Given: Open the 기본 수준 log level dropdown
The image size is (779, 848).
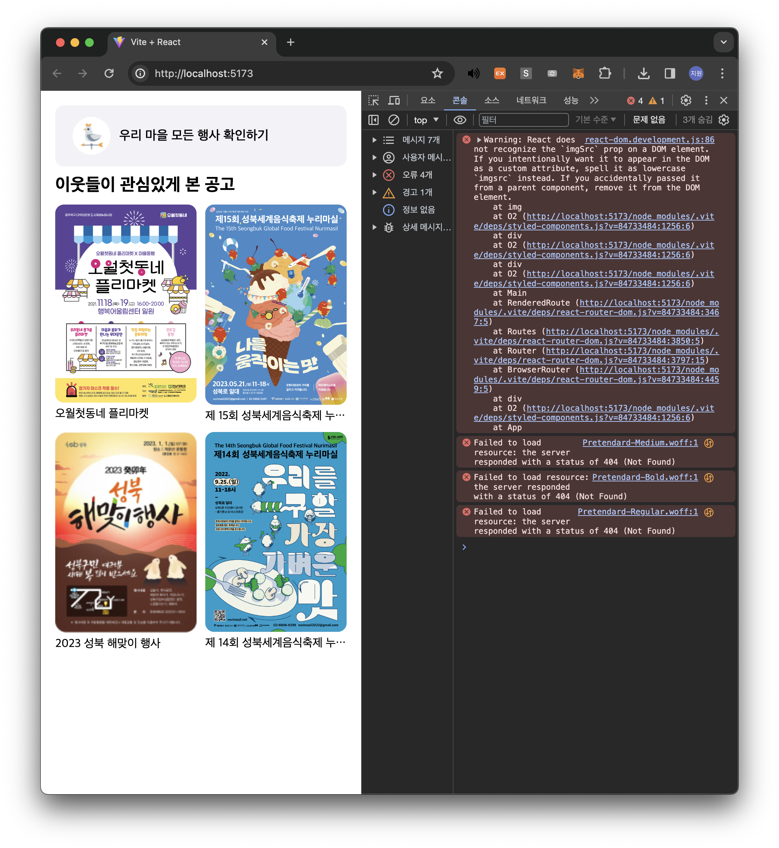Looking at the screenshot, I should coord(595,120).
